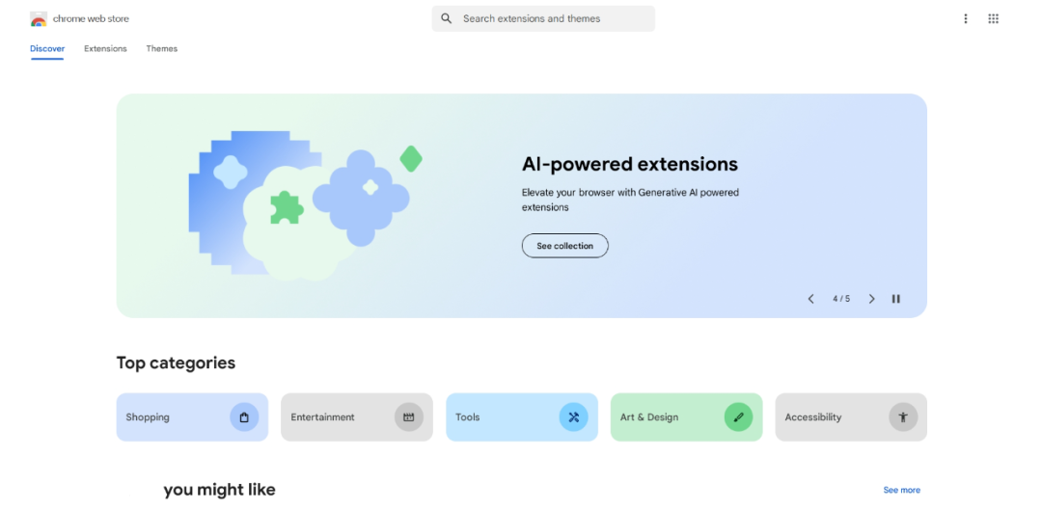
Task: Click the 4 / 5 slide counter
Action: 841,299
